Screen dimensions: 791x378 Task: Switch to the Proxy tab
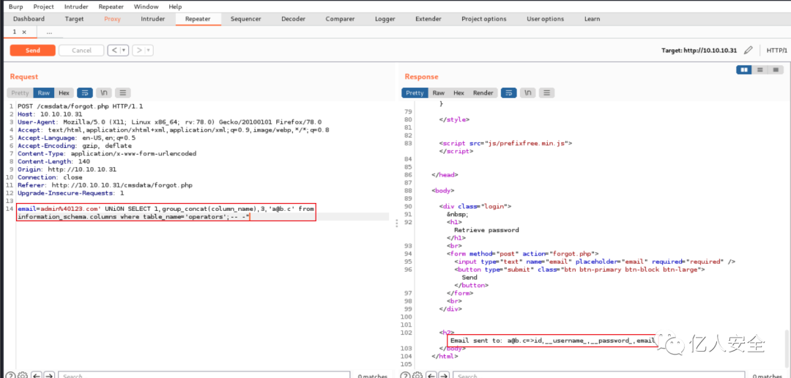click(x=113, y=18)
